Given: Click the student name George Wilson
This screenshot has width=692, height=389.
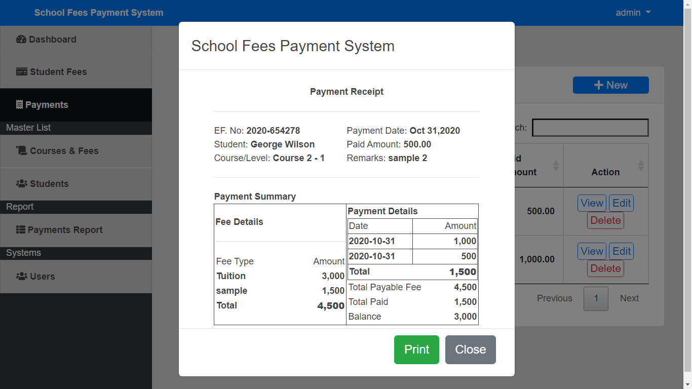Looking at the screenshot, I should [x=283, y=144].
